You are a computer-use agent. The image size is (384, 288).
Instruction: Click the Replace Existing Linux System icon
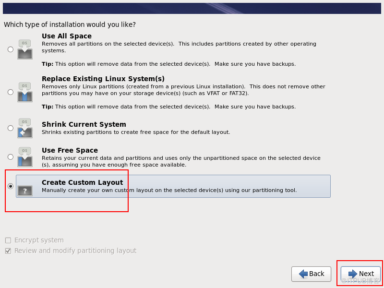pos(25,92)
